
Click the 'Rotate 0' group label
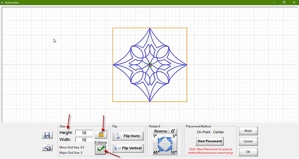[x=155, y=126]
